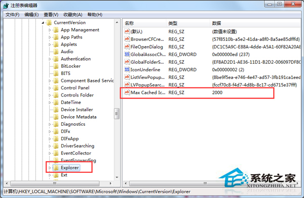Click the Device Metadata folder icon
The width and height of the screenshot is (304, 198).
[x=56, y=117]
